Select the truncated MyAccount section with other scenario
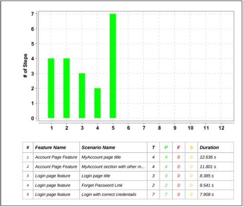Viewport: 243px width, 207px height. tap(113, 167)
